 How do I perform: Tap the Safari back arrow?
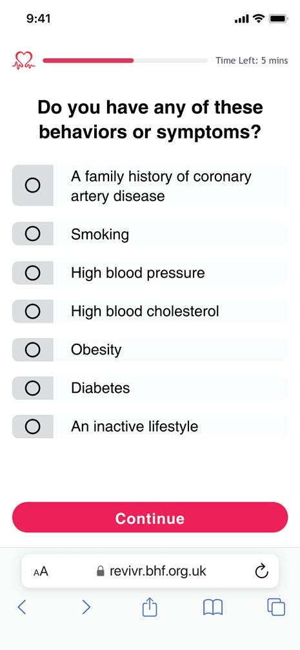[22, 607]
